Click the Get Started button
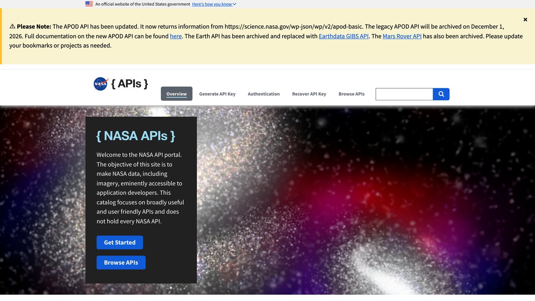The width and height of the screenshot is (535, 301). coord(120,242)
